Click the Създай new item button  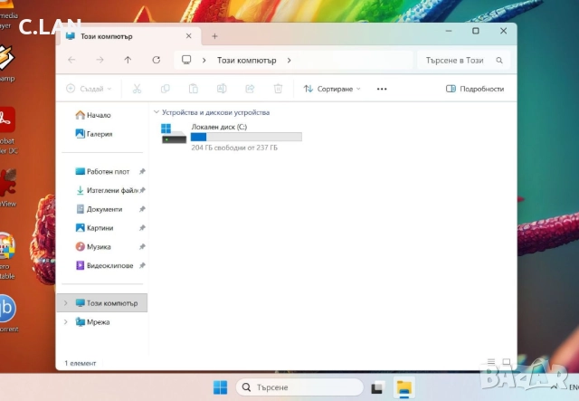click(89, 89)
